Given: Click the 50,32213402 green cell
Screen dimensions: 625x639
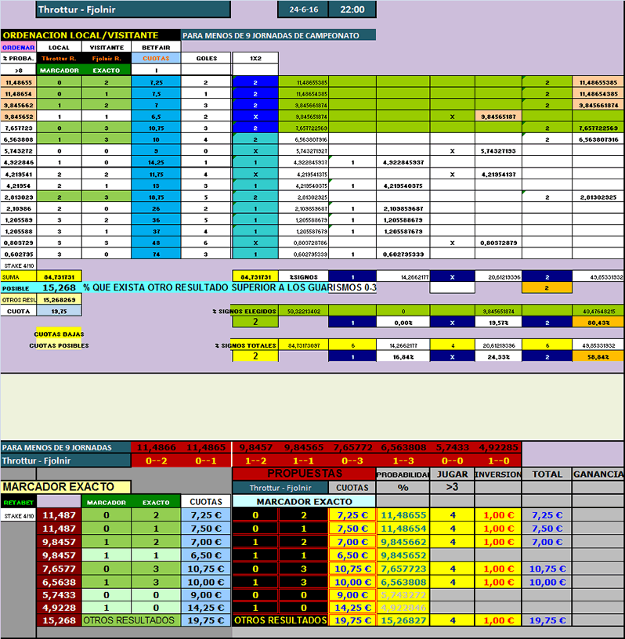Looking at the screenshot, I should [x=303, y=312].
